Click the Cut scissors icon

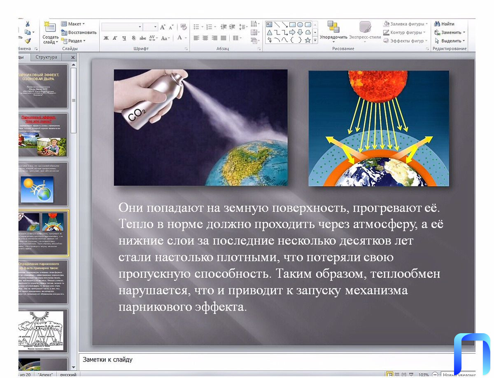coord(28,24)
